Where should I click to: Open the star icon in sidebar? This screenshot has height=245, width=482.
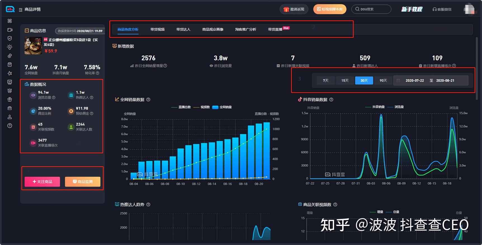[10, 73]
